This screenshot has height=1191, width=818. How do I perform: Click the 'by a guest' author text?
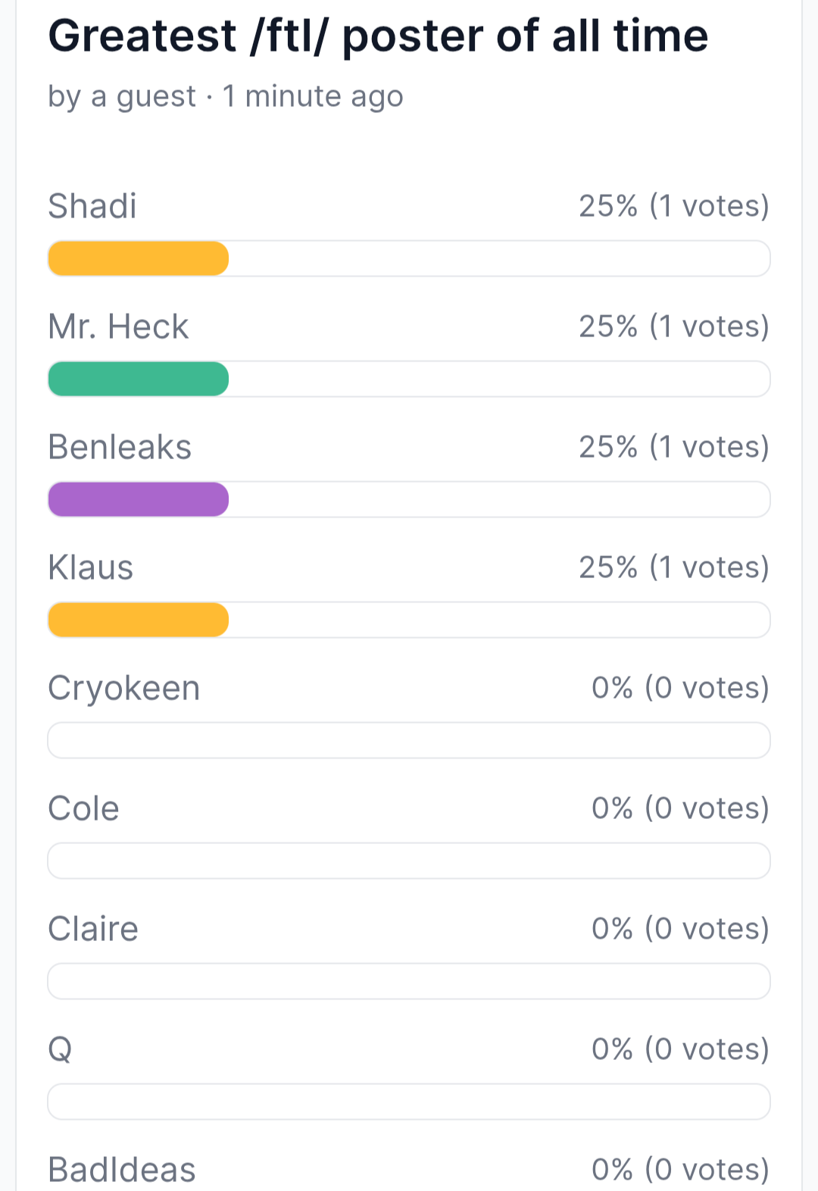[x=122, y=97]
